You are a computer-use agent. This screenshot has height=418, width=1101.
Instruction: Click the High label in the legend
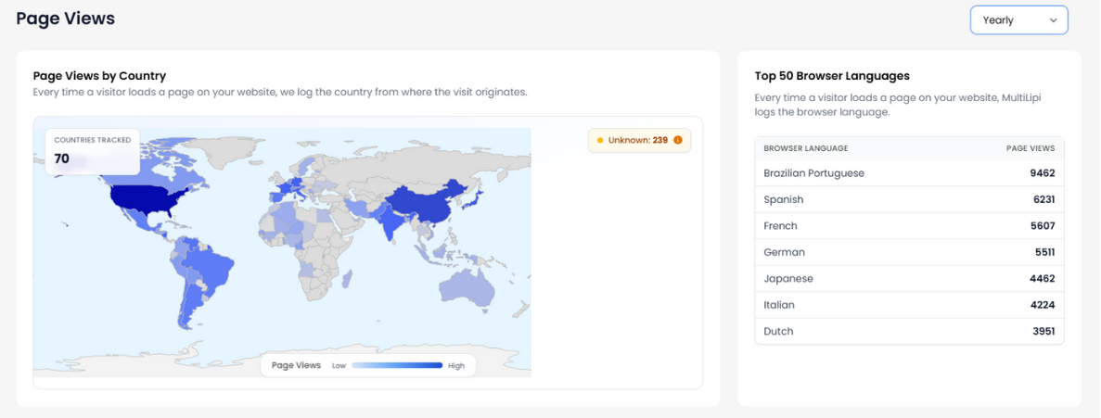[456, 366]
